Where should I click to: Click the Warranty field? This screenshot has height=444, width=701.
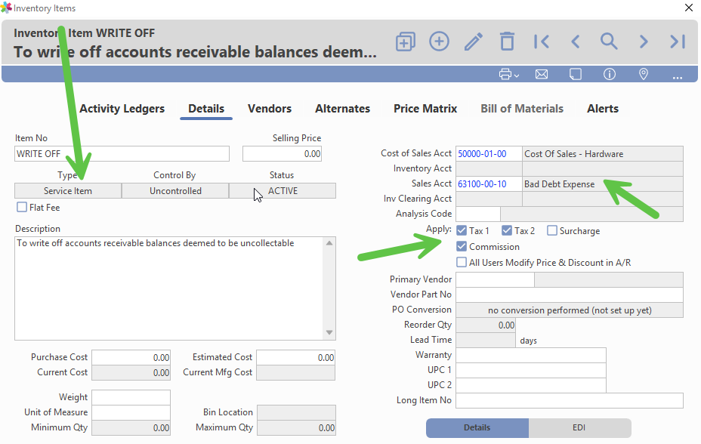[x=531, y=355]
